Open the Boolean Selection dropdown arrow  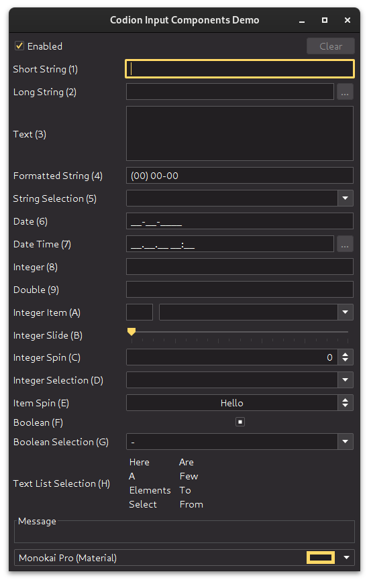coord(346,442)
